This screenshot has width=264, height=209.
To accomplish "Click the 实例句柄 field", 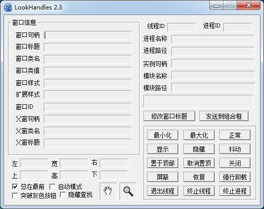I will (213, 63).
